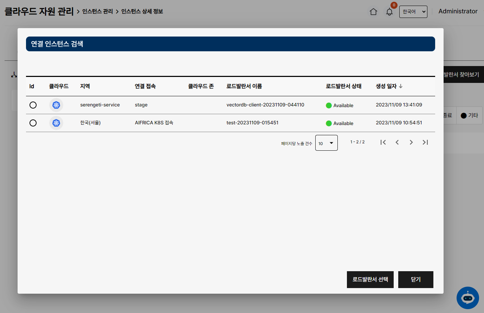Expand the rows per page dropdown
Screen dimensions: 484x313
point(326,143)
